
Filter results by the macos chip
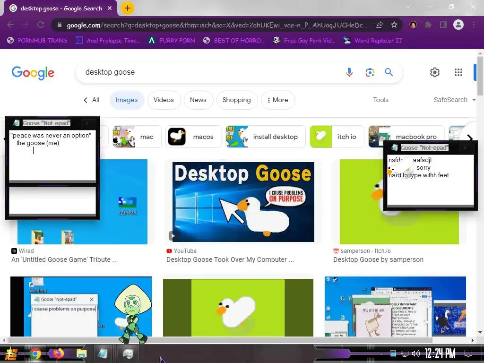[x=193, y=137]
